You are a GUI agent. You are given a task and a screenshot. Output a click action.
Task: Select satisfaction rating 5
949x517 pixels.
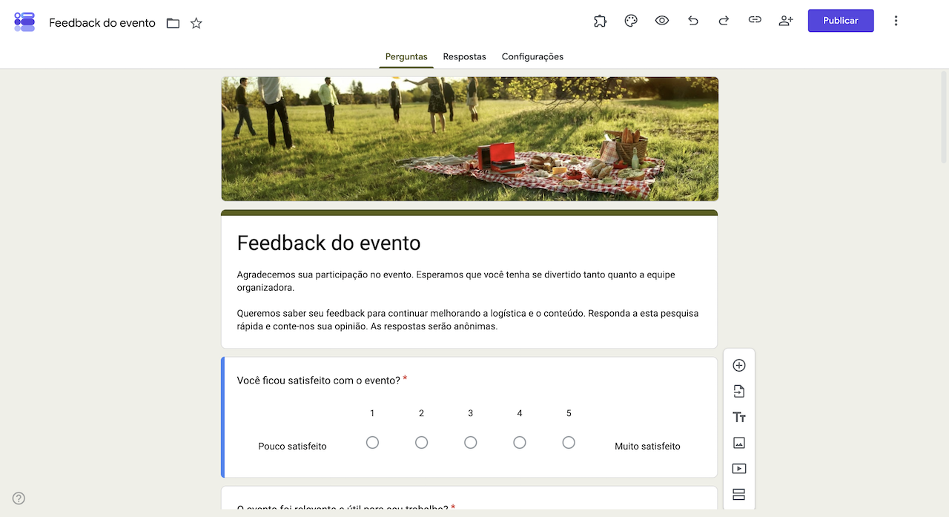569,442
